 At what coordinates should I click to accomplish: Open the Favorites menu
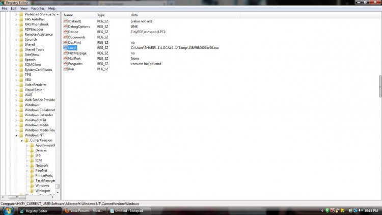click(x=38, y=8)
